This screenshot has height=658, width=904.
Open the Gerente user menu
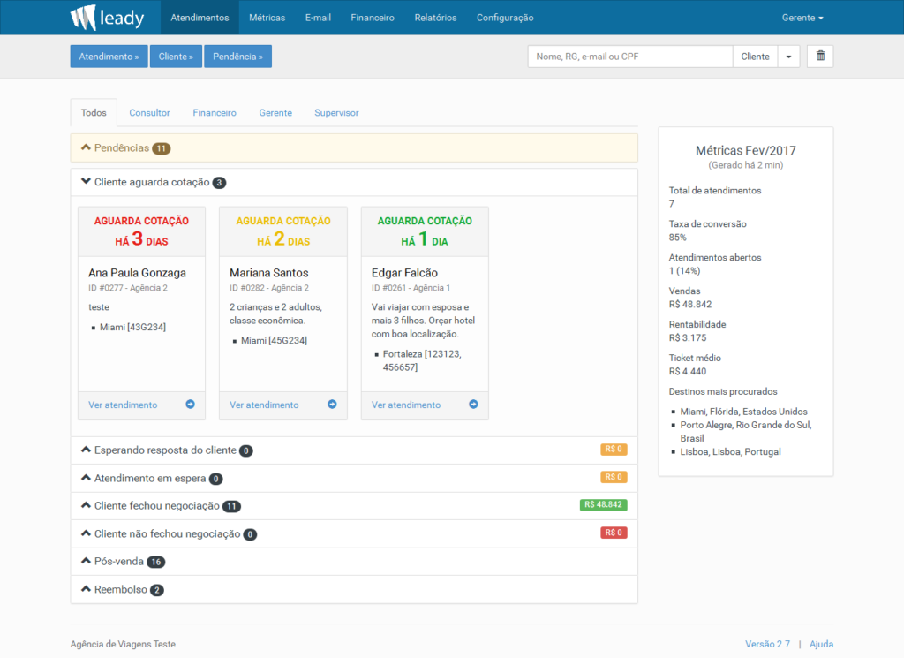tap(802, 18)
